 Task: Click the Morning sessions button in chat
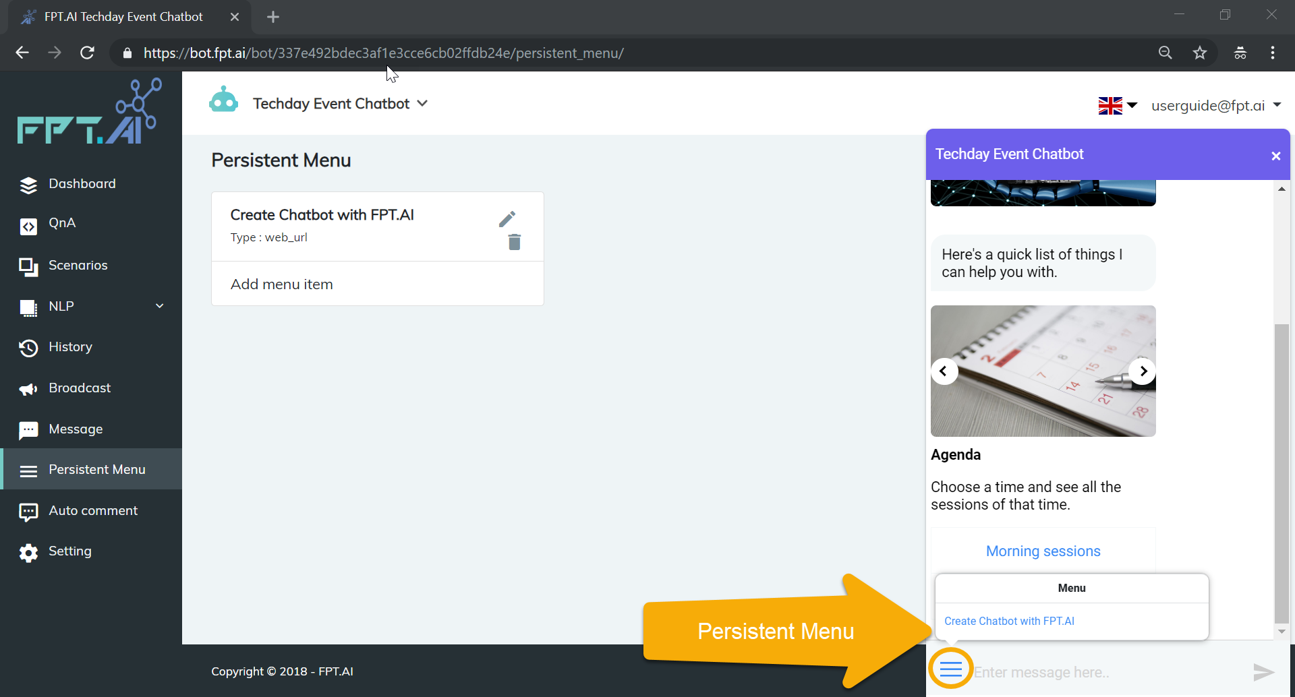pyautogui.click(x=1043, y=551)
